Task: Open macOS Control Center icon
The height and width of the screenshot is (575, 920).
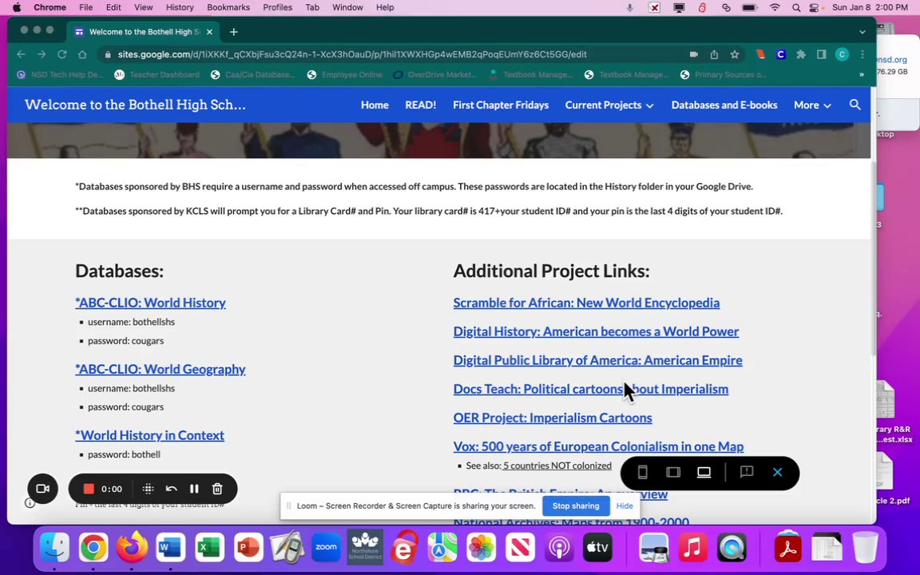Action: [x=815, y=8]
